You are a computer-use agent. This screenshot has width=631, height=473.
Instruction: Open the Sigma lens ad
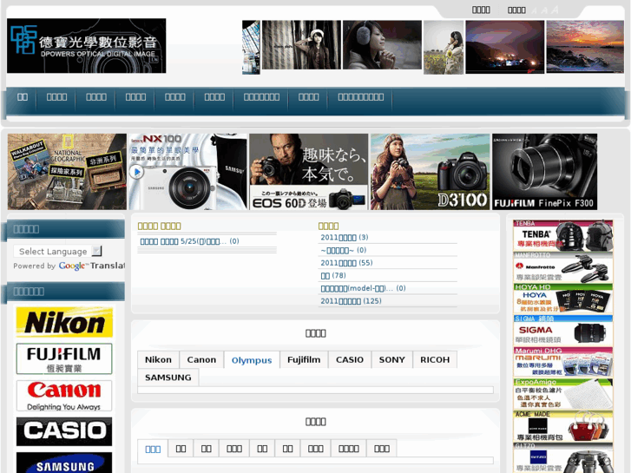[x=563, y=331]
